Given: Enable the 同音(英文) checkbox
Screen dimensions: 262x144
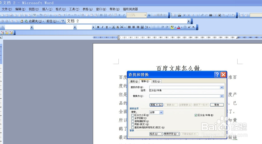Looking at the screenshot, I should pos(133,124).
